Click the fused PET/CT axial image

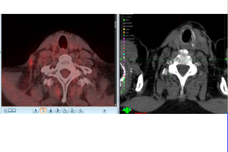tap(58, 60)
